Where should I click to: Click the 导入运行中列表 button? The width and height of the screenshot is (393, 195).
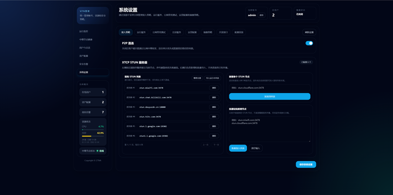213,78
